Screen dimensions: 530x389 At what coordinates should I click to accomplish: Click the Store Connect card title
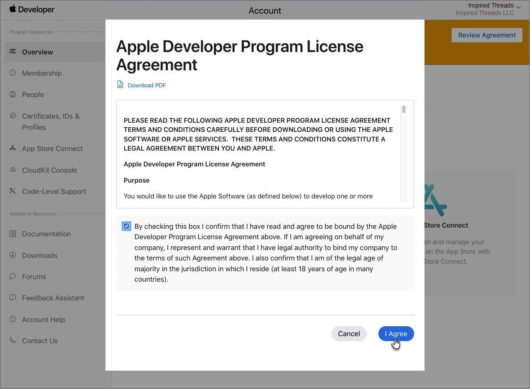(446, 225)
